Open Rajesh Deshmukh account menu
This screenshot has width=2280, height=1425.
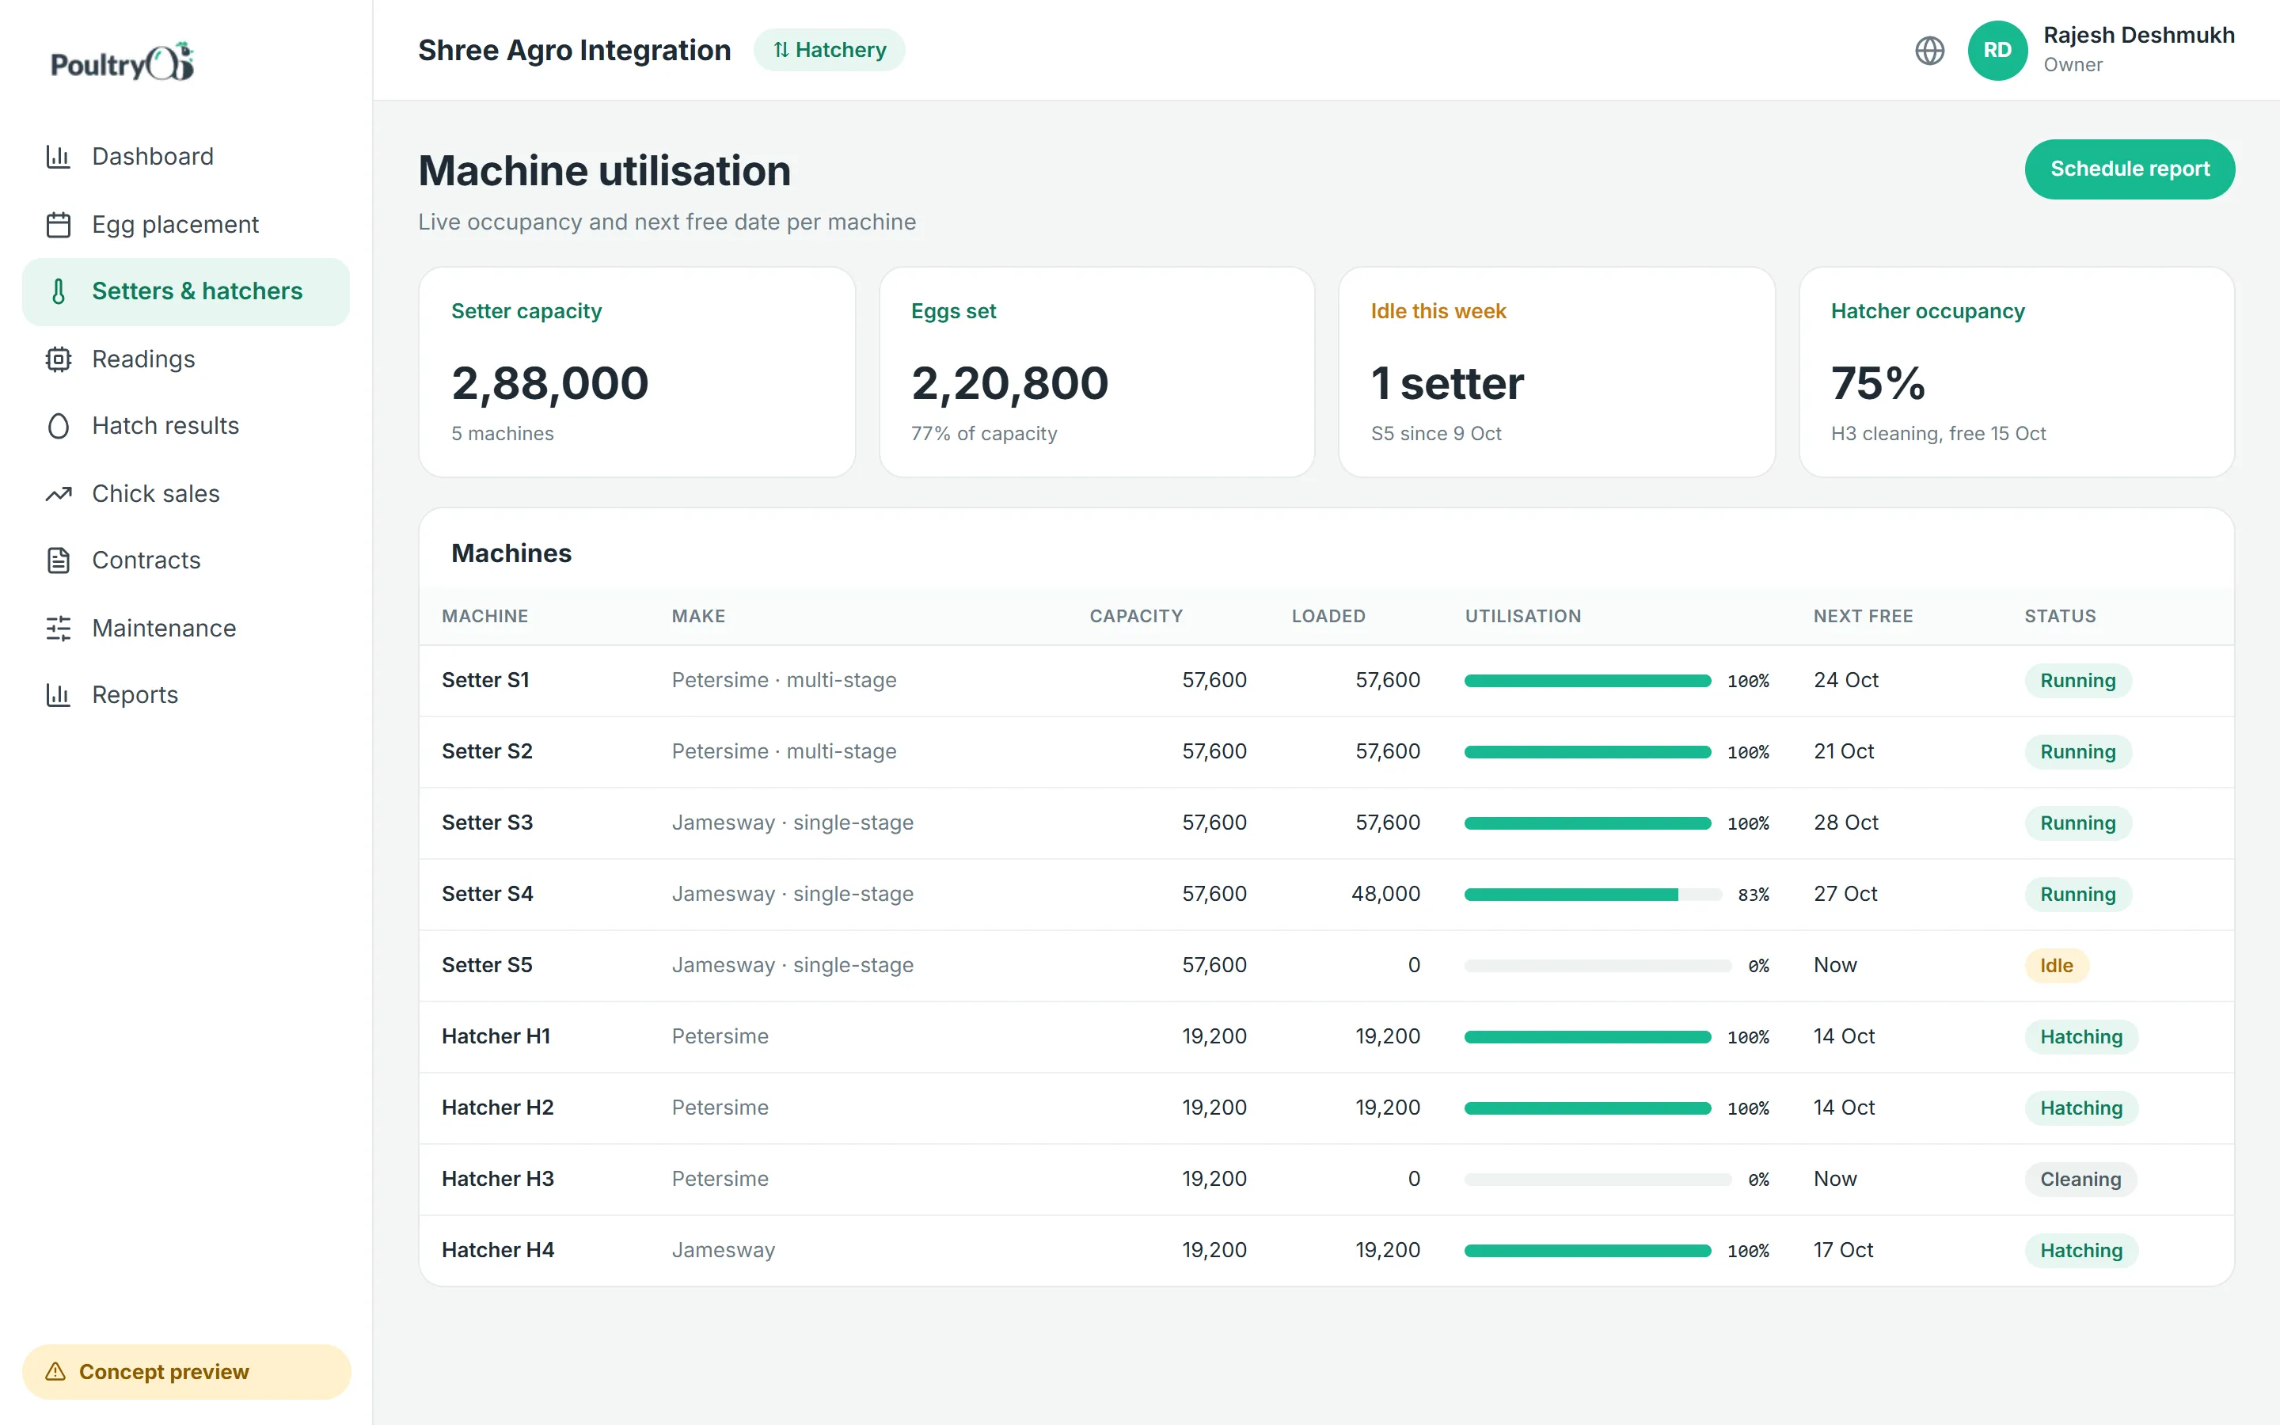tap(2101, 50)
